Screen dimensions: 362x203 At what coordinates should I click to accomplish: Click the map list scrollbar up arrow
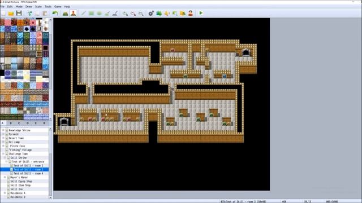click(50, 129)
